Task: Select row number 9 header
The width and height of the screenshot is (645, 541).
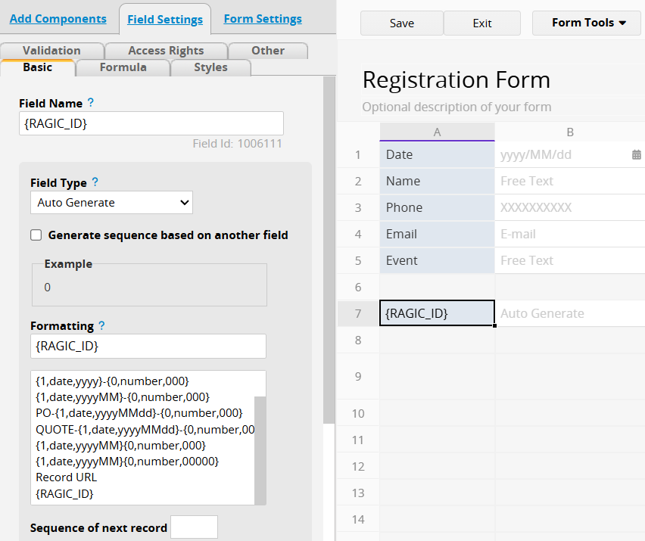Action: 358,376
